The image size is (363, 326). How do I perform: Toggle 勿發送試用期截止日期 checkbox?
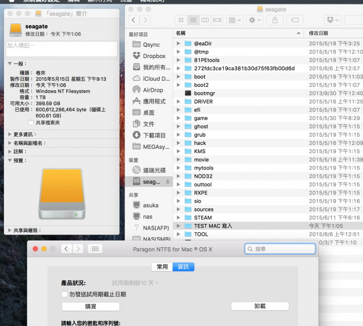point(65,294)
